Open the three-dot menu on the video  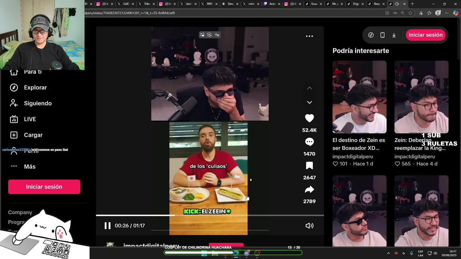tap(309, 36)
